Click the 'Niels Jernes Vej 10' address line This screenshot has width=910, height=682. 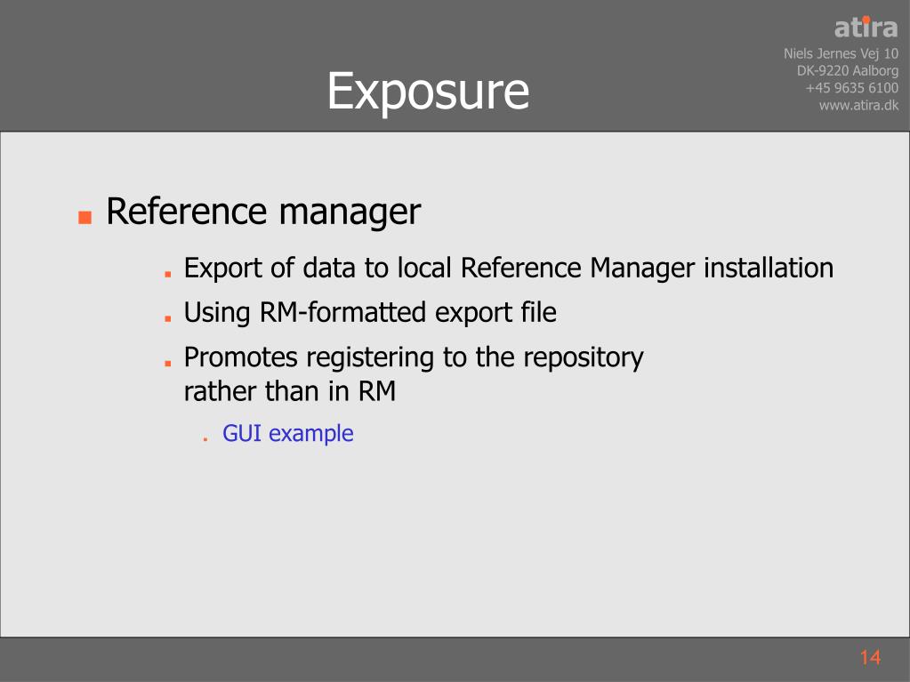coord(841,54)
